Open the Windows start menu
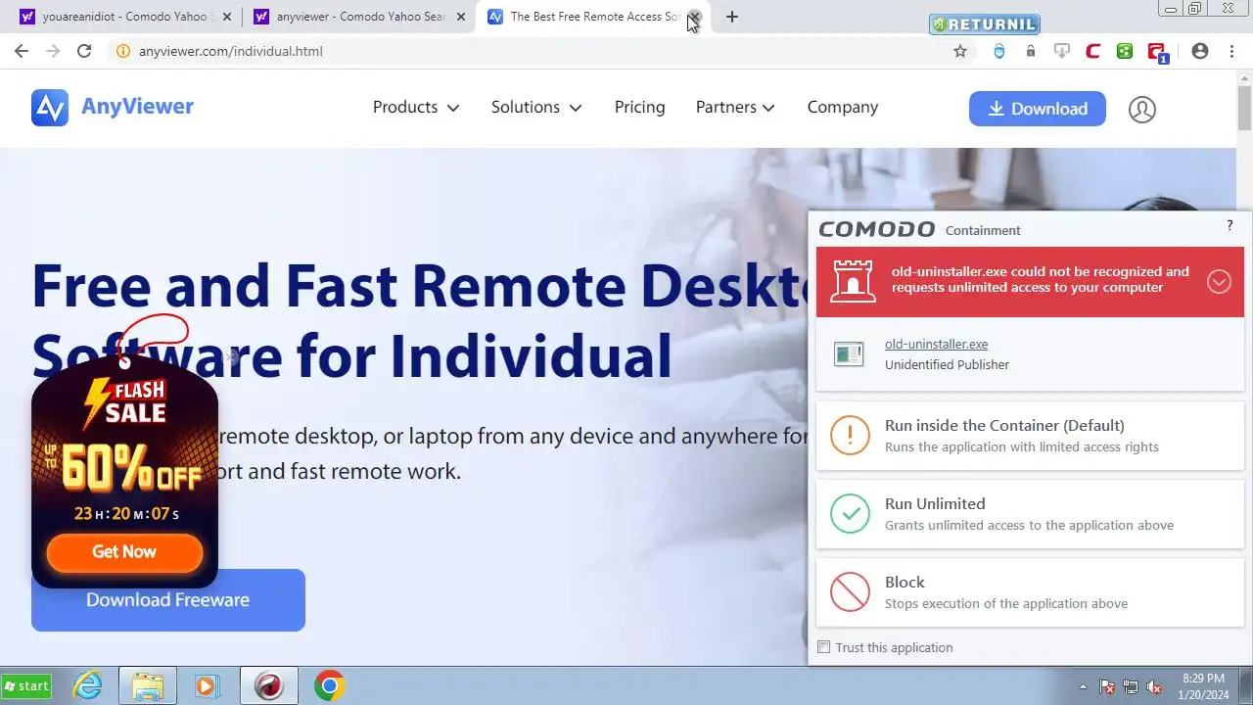1253x705 pixels. (26, 686)
